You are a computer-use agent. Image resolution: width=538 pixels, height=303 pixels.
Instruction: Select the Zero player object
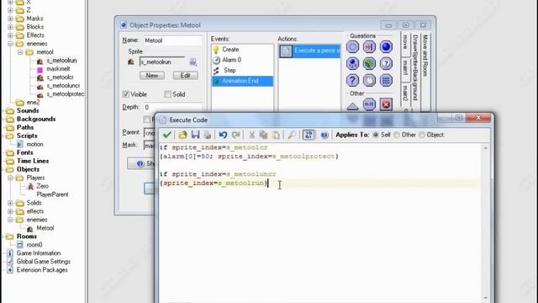point(43,186)
